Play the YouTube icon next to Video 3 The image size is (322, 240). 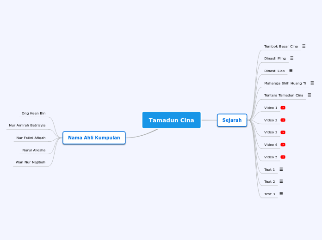coord(283,132)
